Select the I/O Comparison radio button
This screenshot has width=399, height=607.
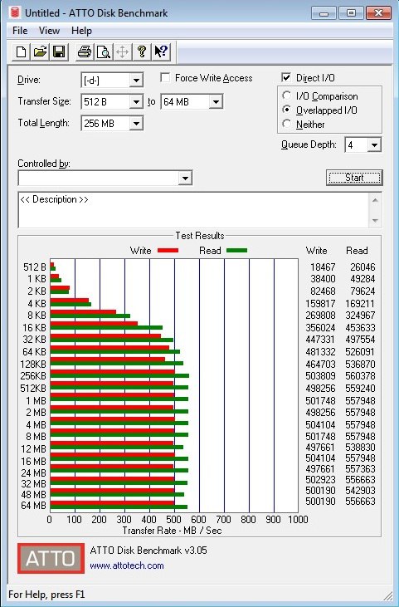coord(286,95)
